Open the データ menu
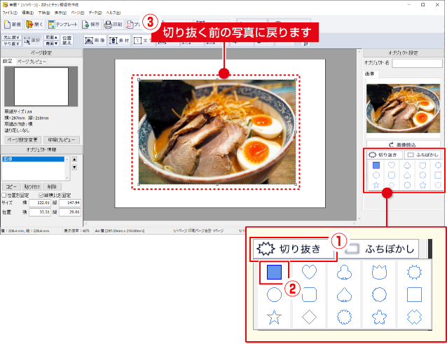The image size is (447, 344). point(95,13)
